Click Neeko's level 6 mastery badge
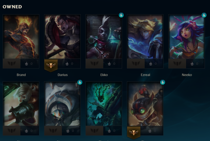210x141 pixels. point(204,15)
